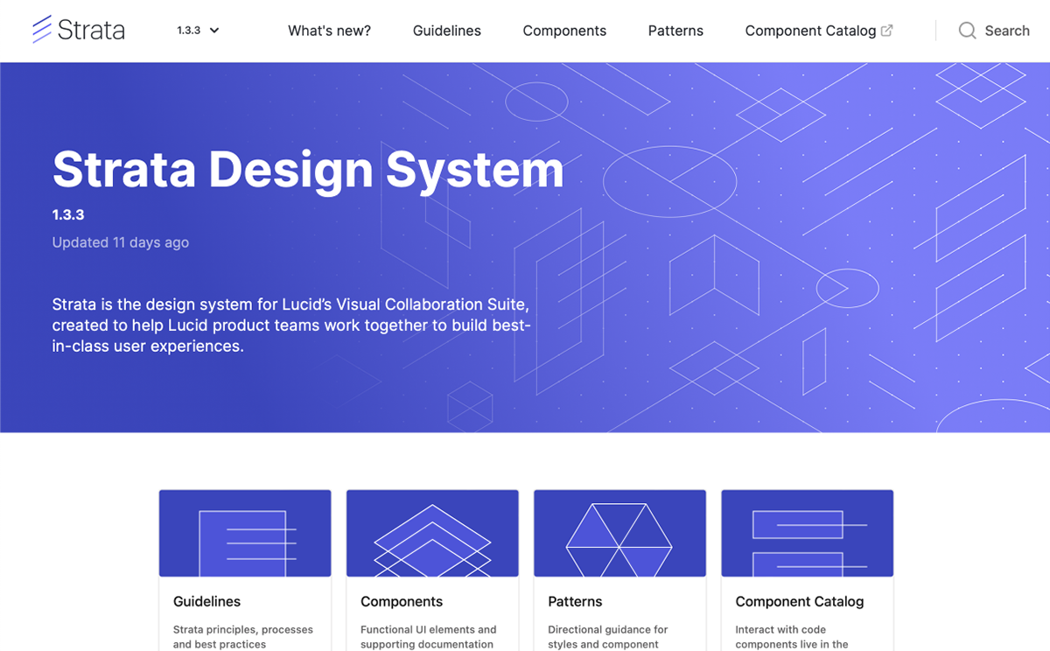Select Patterns in top navigation
1050x651 pixels.
675,31
